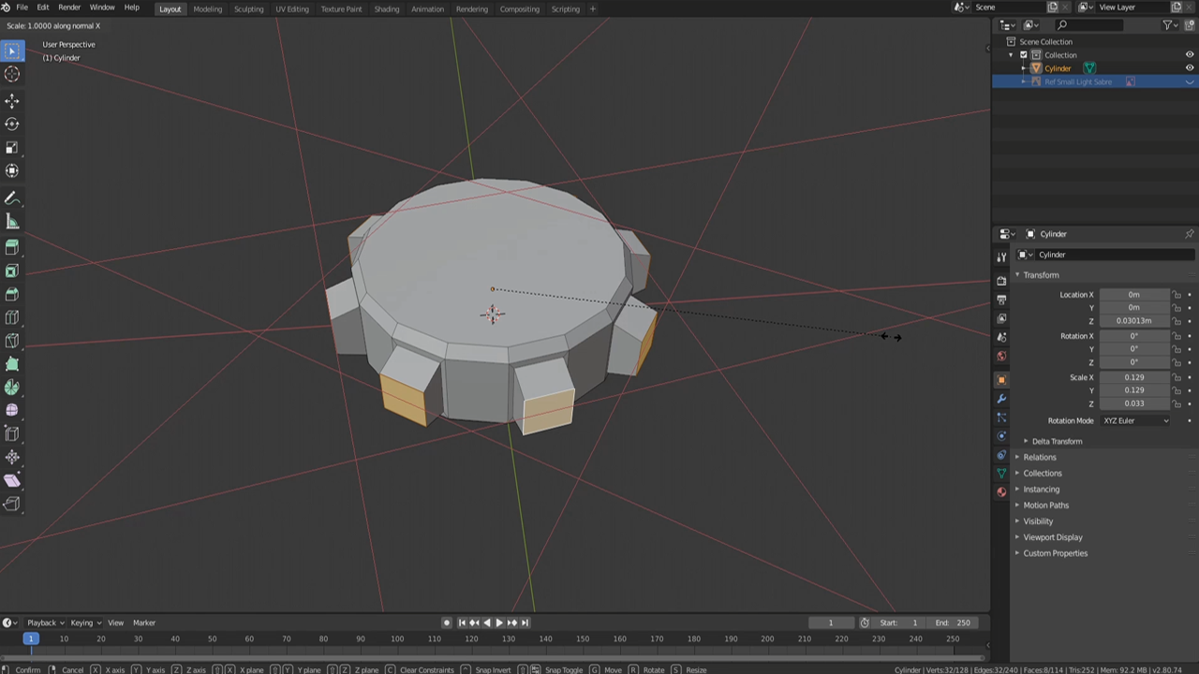
Task: Toggle visibility of the Cylinder object
Action: pyautogui.click(x=1190, y=67)
